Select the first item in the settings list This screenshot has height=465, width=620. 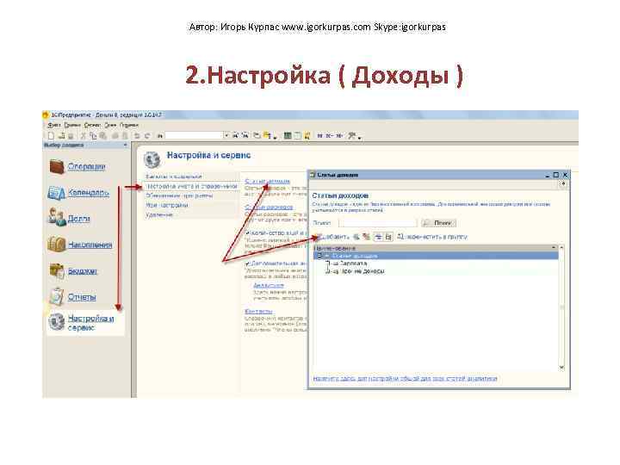pos(191,177)
